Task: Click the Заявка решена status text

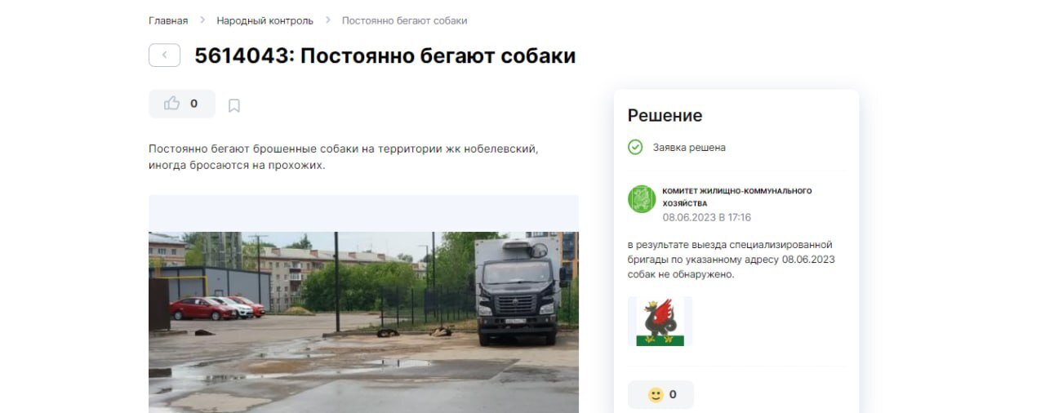Action: pyautogui.click(x=689, y=148)
